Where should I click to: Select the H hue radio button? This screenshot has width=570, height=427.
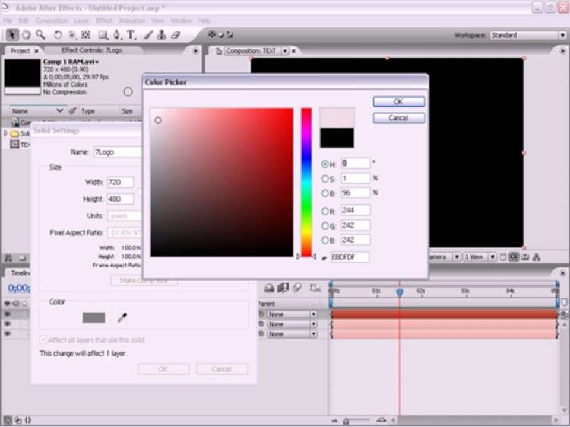(325, 164)
